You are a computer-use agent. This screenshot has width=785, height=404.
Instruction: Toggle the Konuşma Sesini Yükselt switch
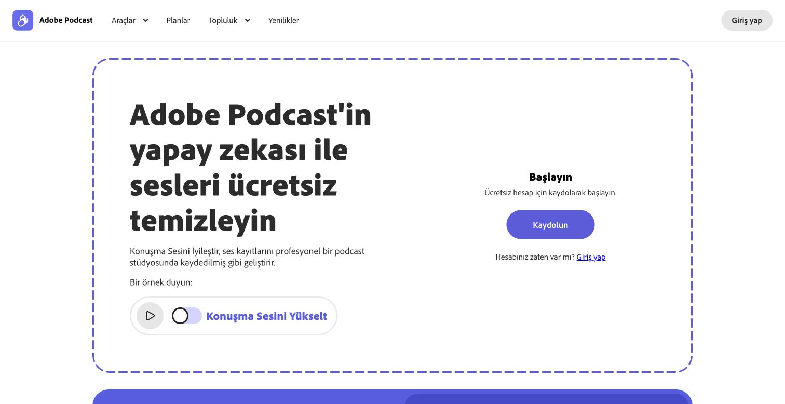187,316
